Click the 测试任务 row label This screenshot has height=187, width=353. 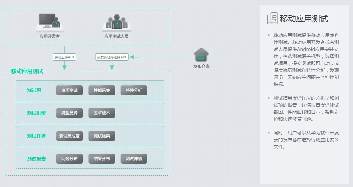click(36, 136)
